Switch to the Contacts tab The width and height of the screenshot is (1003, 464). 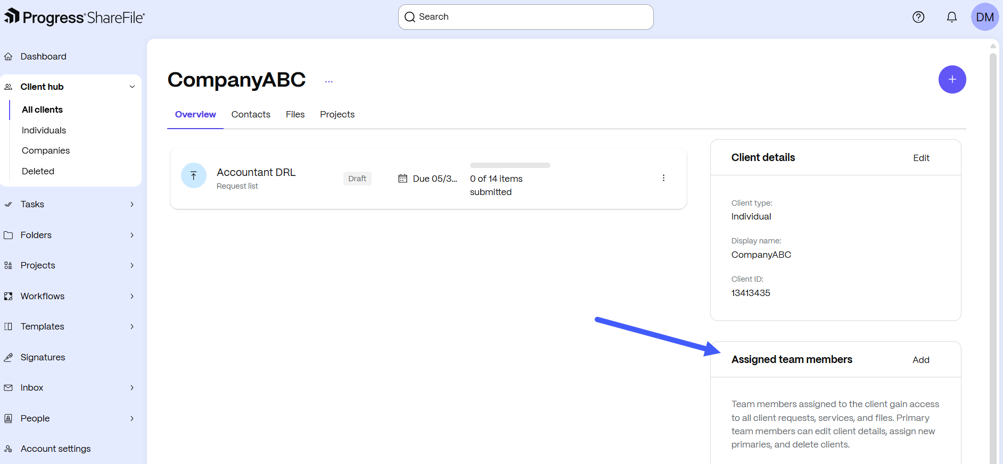[x=251, y=114]
